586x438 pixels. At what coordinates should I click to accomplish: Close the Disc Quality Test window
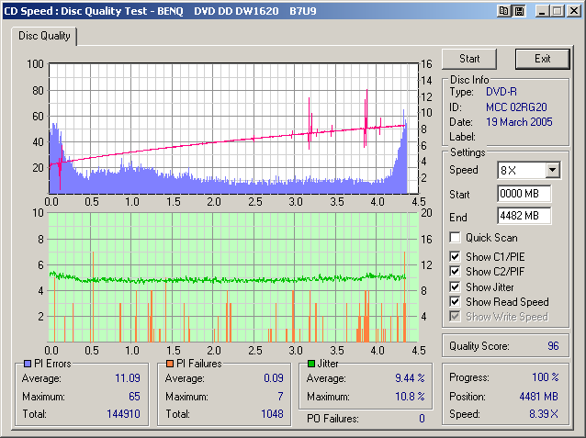(x=572, y=10)
